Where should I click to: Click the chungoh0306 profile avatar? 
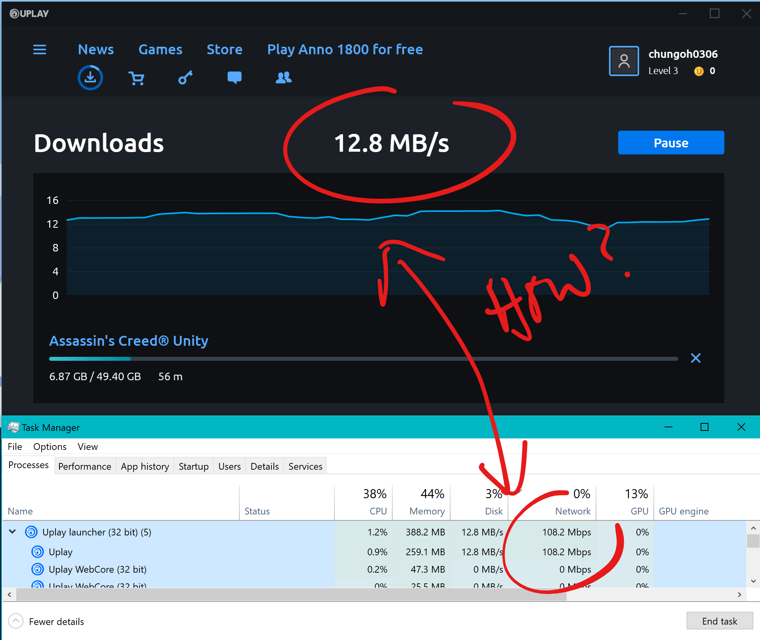pyautogui.click(x=624, y=61)
